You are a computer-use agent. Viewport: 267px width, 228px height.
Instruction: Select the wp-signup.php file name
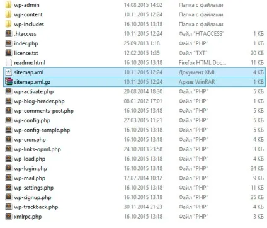(33, 197)
